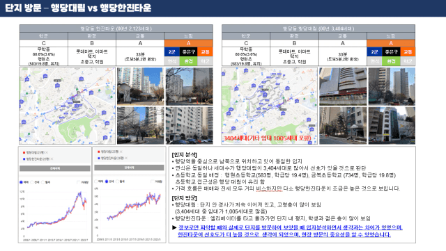This screenshot has width=446, height=251.
Task: Click '33분' transit cell in 행당대림 table
Action: coord(343,56)
